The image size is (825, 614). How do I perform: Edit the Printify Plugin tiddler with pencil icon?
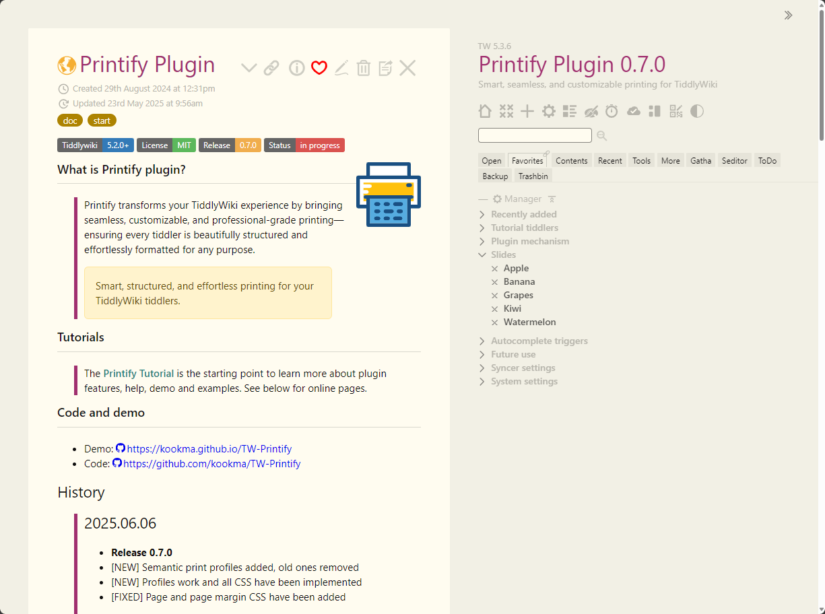coord(341,67)
